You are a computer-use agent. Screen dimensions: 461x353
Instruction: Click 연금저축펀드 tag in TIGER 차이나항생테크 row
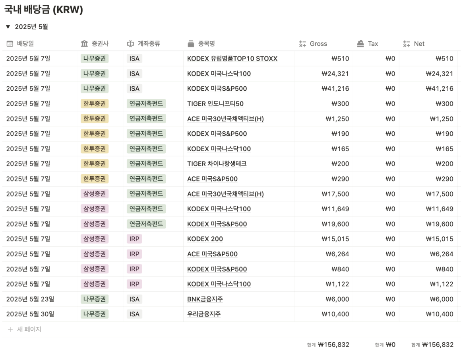[146, 164]
